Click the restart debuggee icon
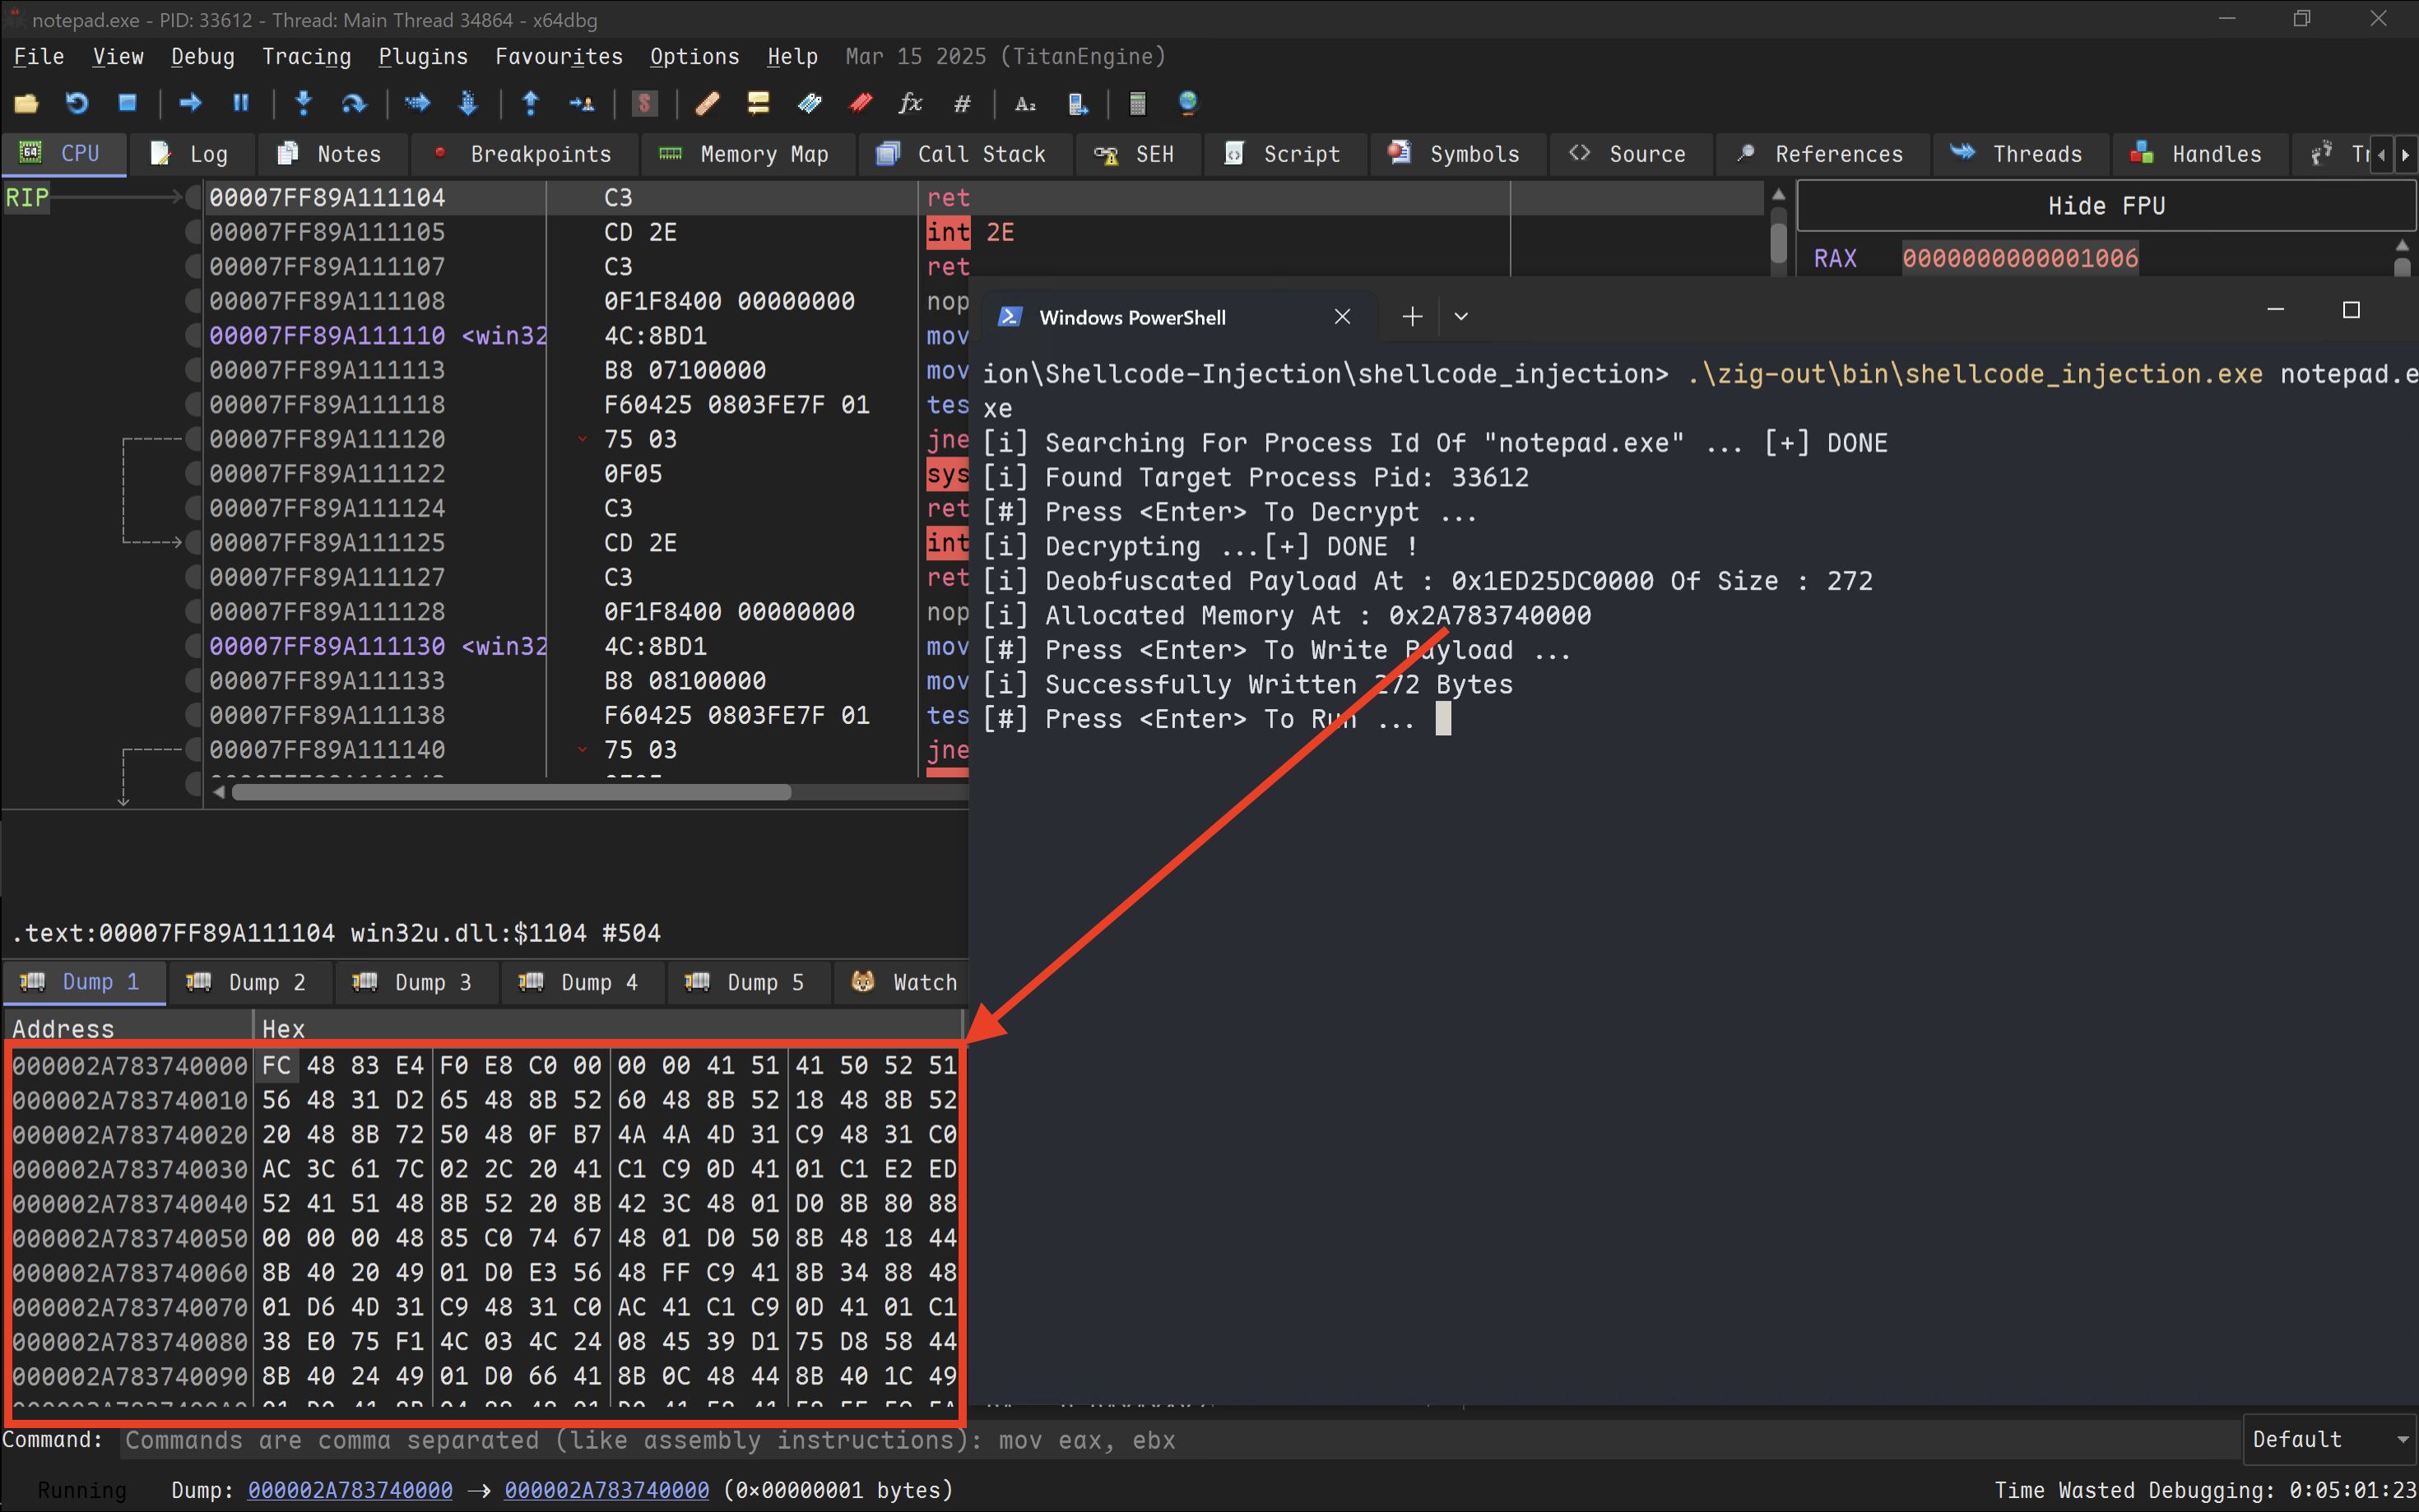The height and width of the screenshot is (1512, 2419). 77,103
